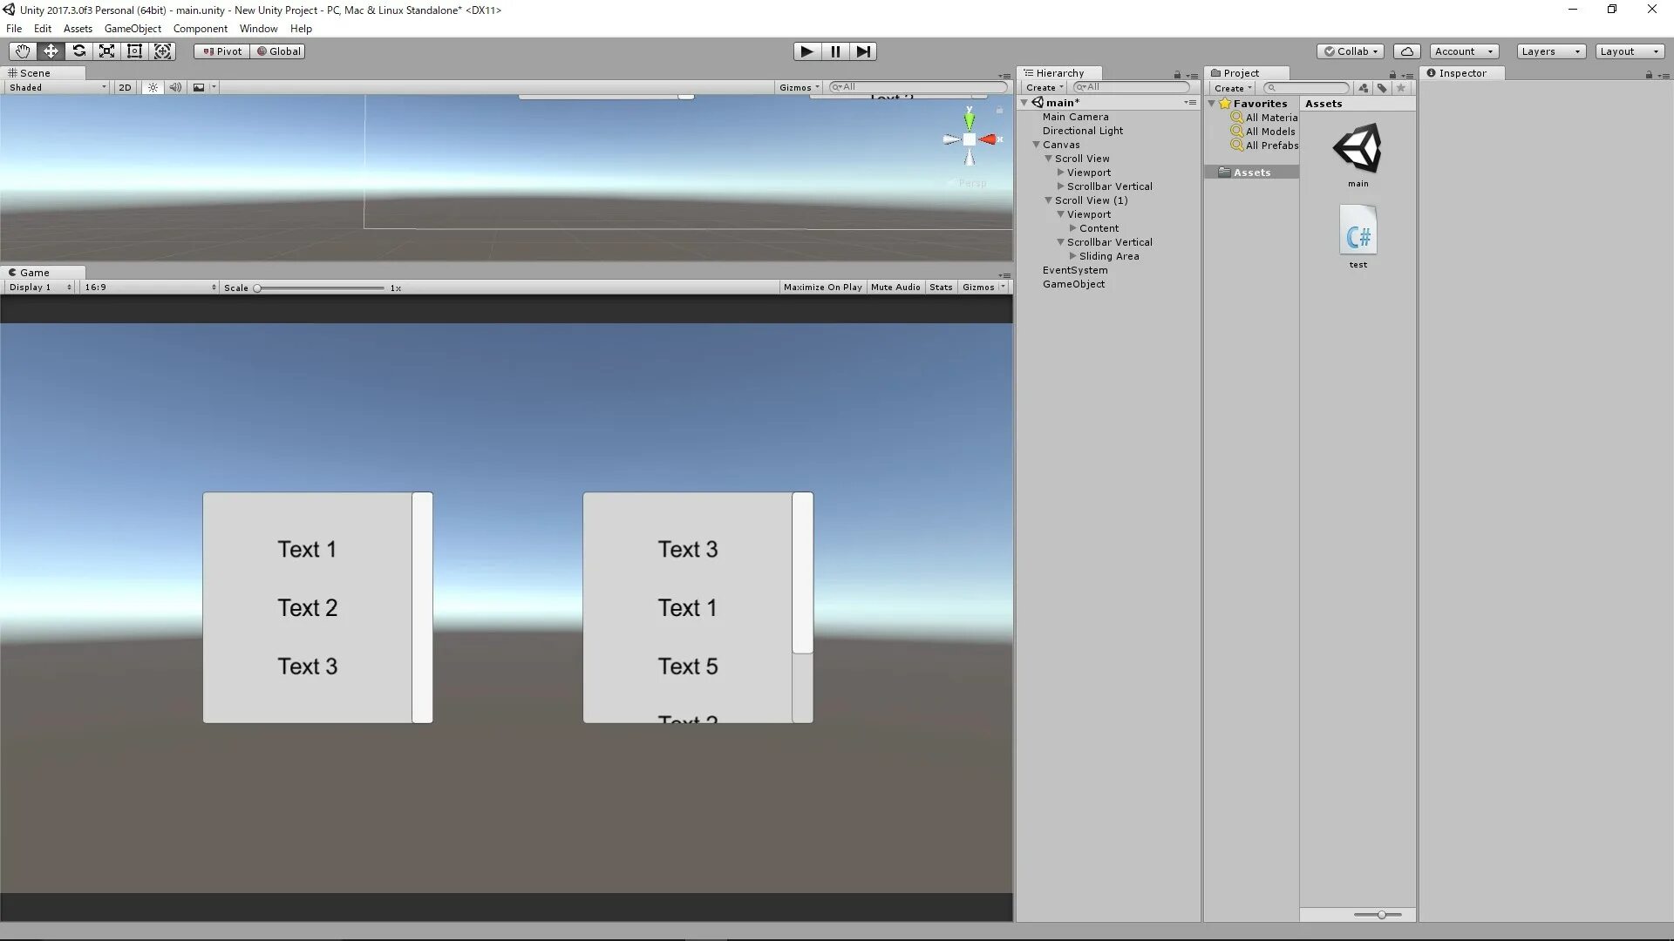Select the Scale tool icon
This screenshot has height=941, width=1674.
coord(106,51)
